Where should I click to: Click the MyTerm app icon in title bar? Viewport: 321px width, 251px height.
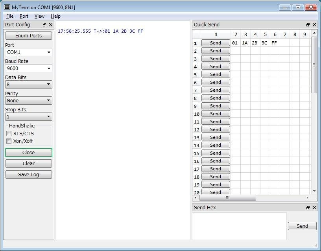pyautogui.click(x=7, y=7)
